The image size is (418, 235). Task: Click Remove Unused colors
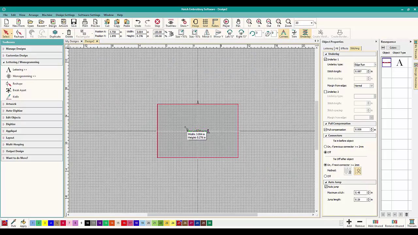(x=394, y=223)
